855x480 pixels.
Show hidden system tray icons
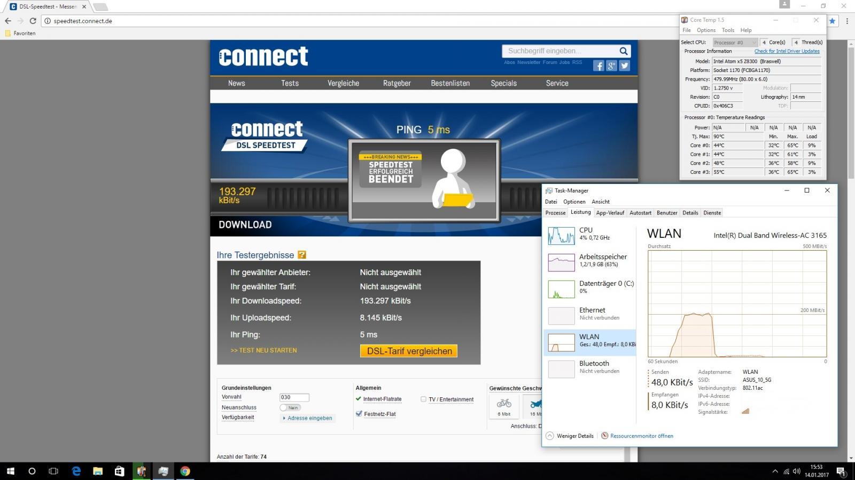coord(775,471)
